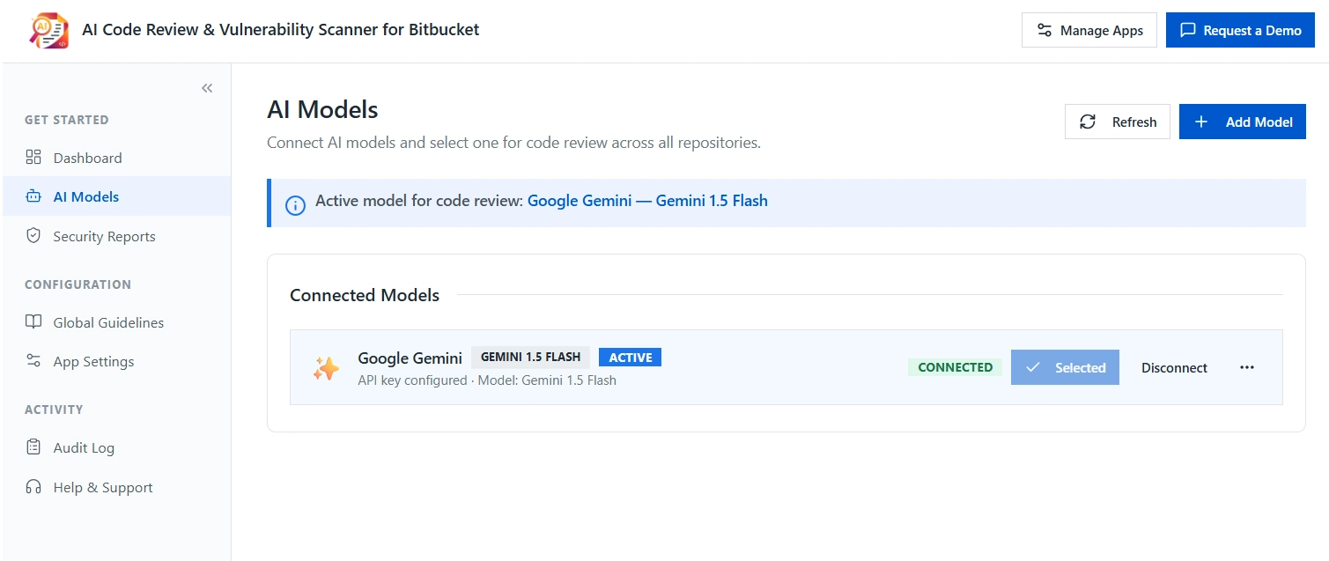The height and width of the screenshot is (561, 1329).
Task: Click the API key configured description text
Action: click(x=487, y=380)
